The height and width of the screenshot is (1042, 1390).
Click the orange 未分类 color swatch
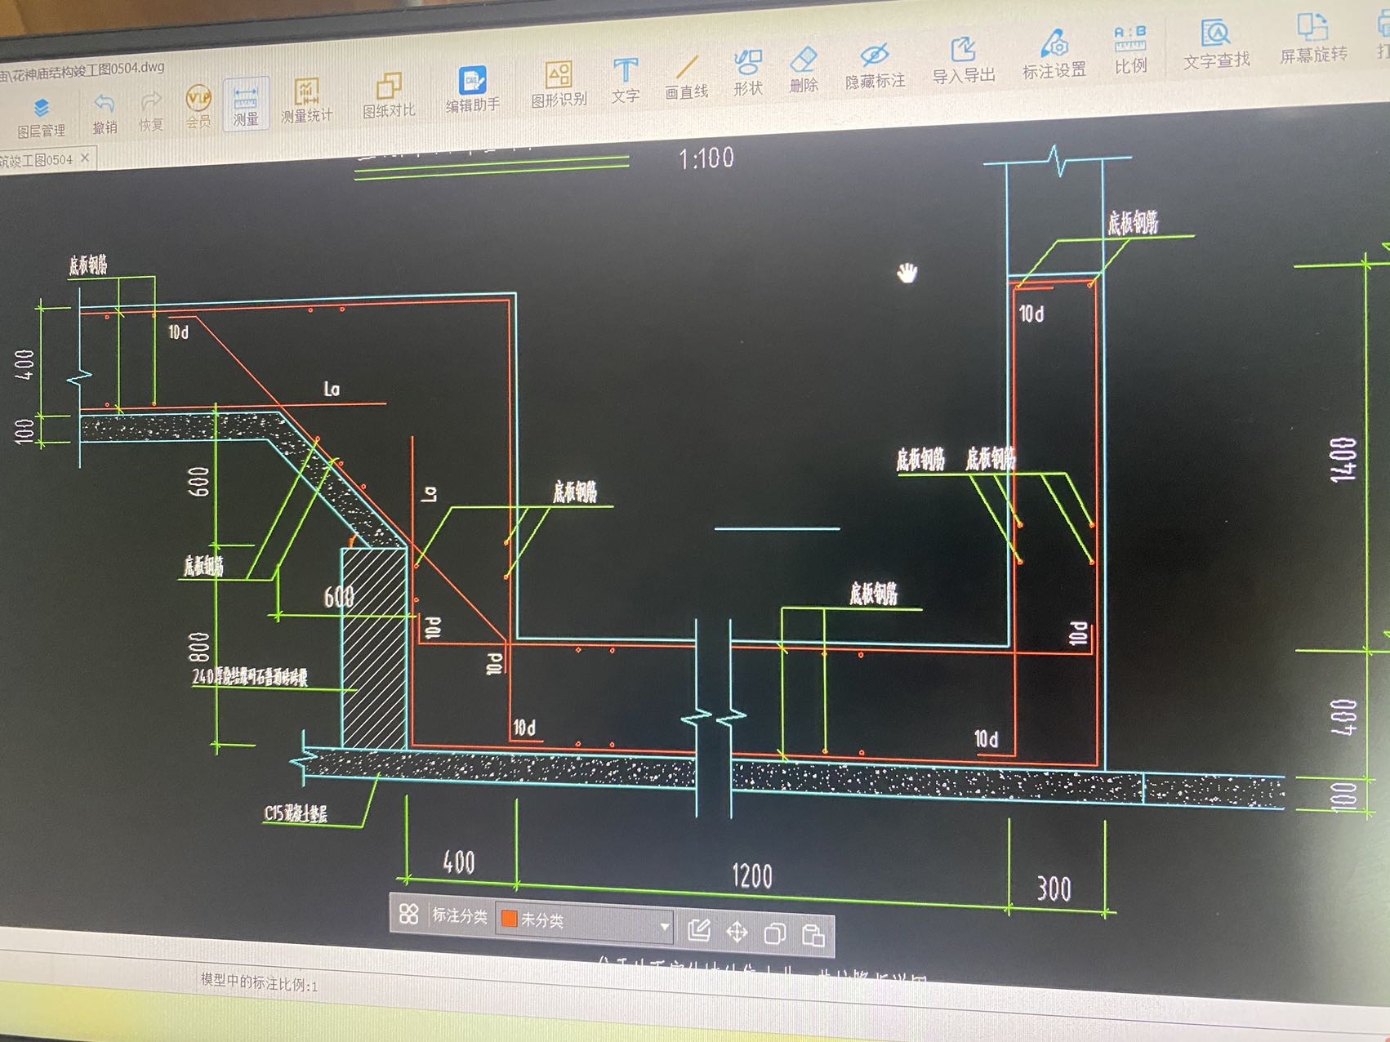(x=509, y=919)
